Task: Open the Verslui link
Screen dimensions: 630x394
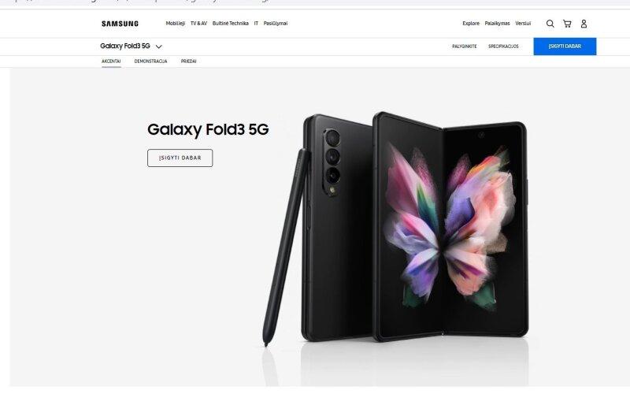Action: 523,24
